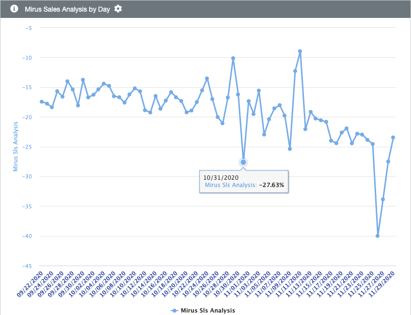
Task: Open the 09/26/2020 date link
Action: click(x=50, y=284)
